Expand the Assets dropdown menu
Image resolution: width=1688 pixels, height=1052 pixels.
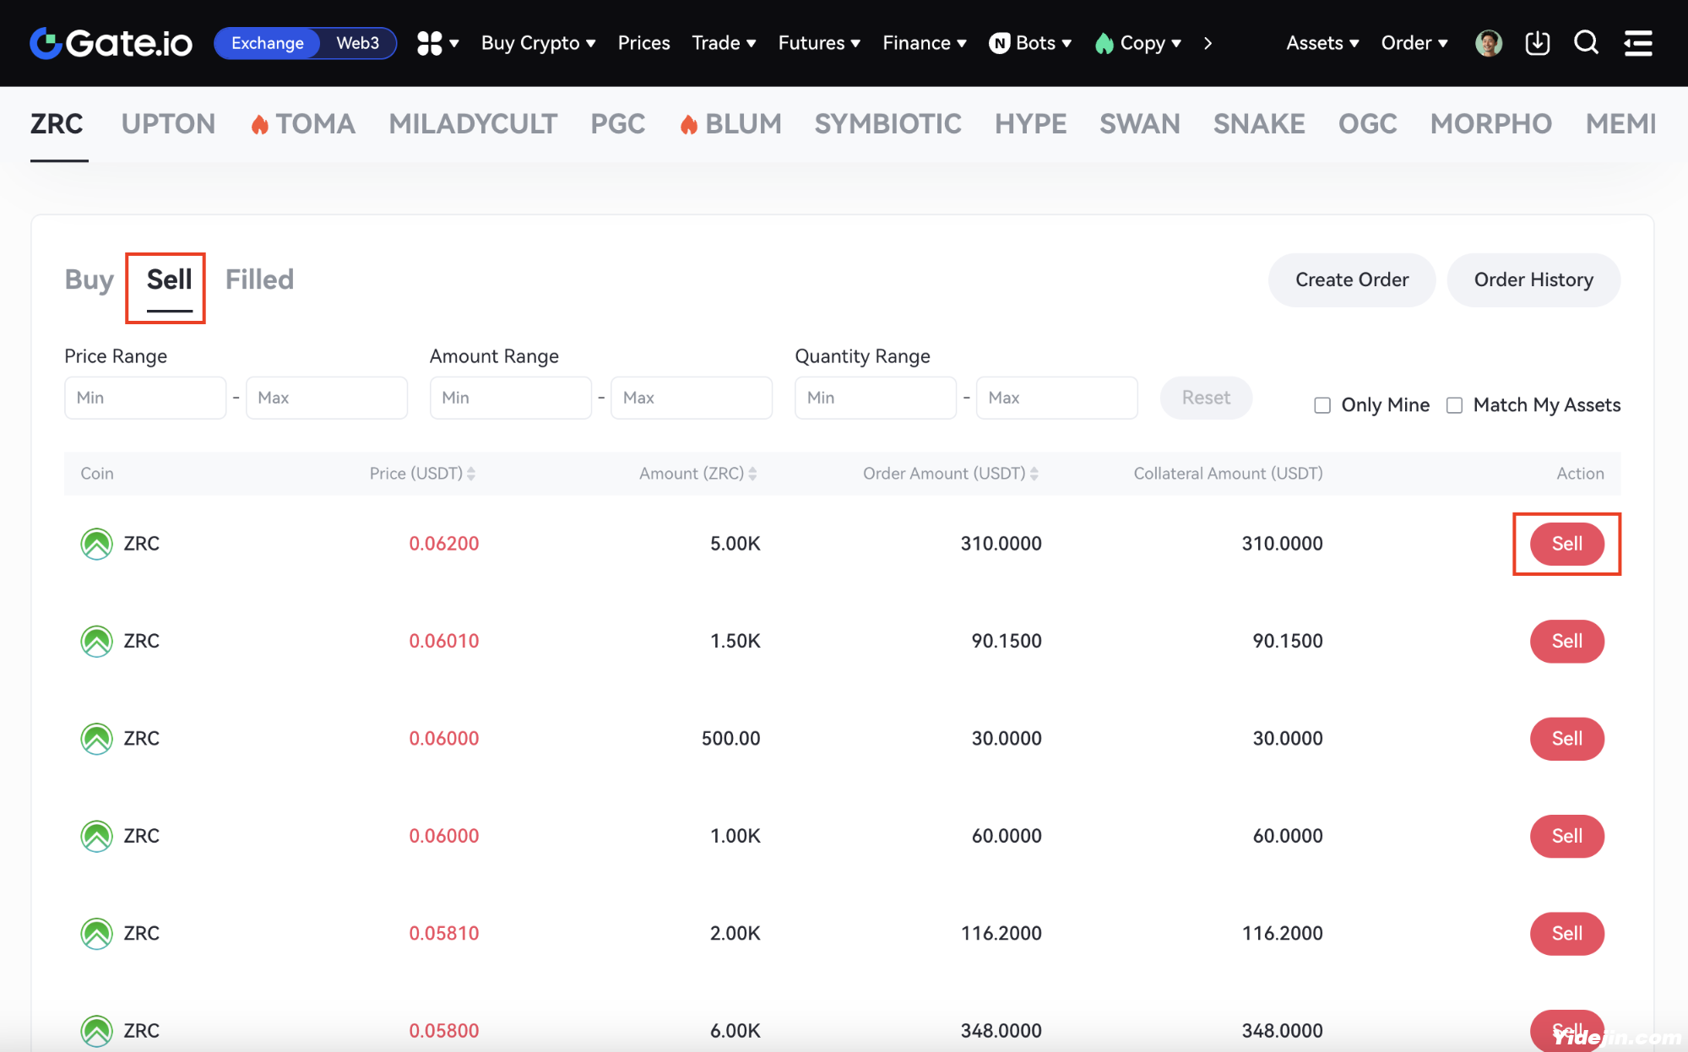(x=1322, y=43)
